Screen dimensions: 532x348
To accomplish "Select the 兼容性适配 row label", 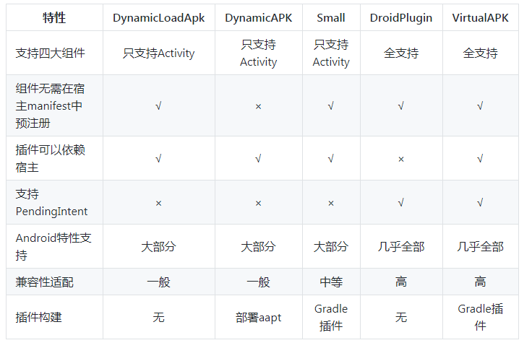I will tap(44, 282).
